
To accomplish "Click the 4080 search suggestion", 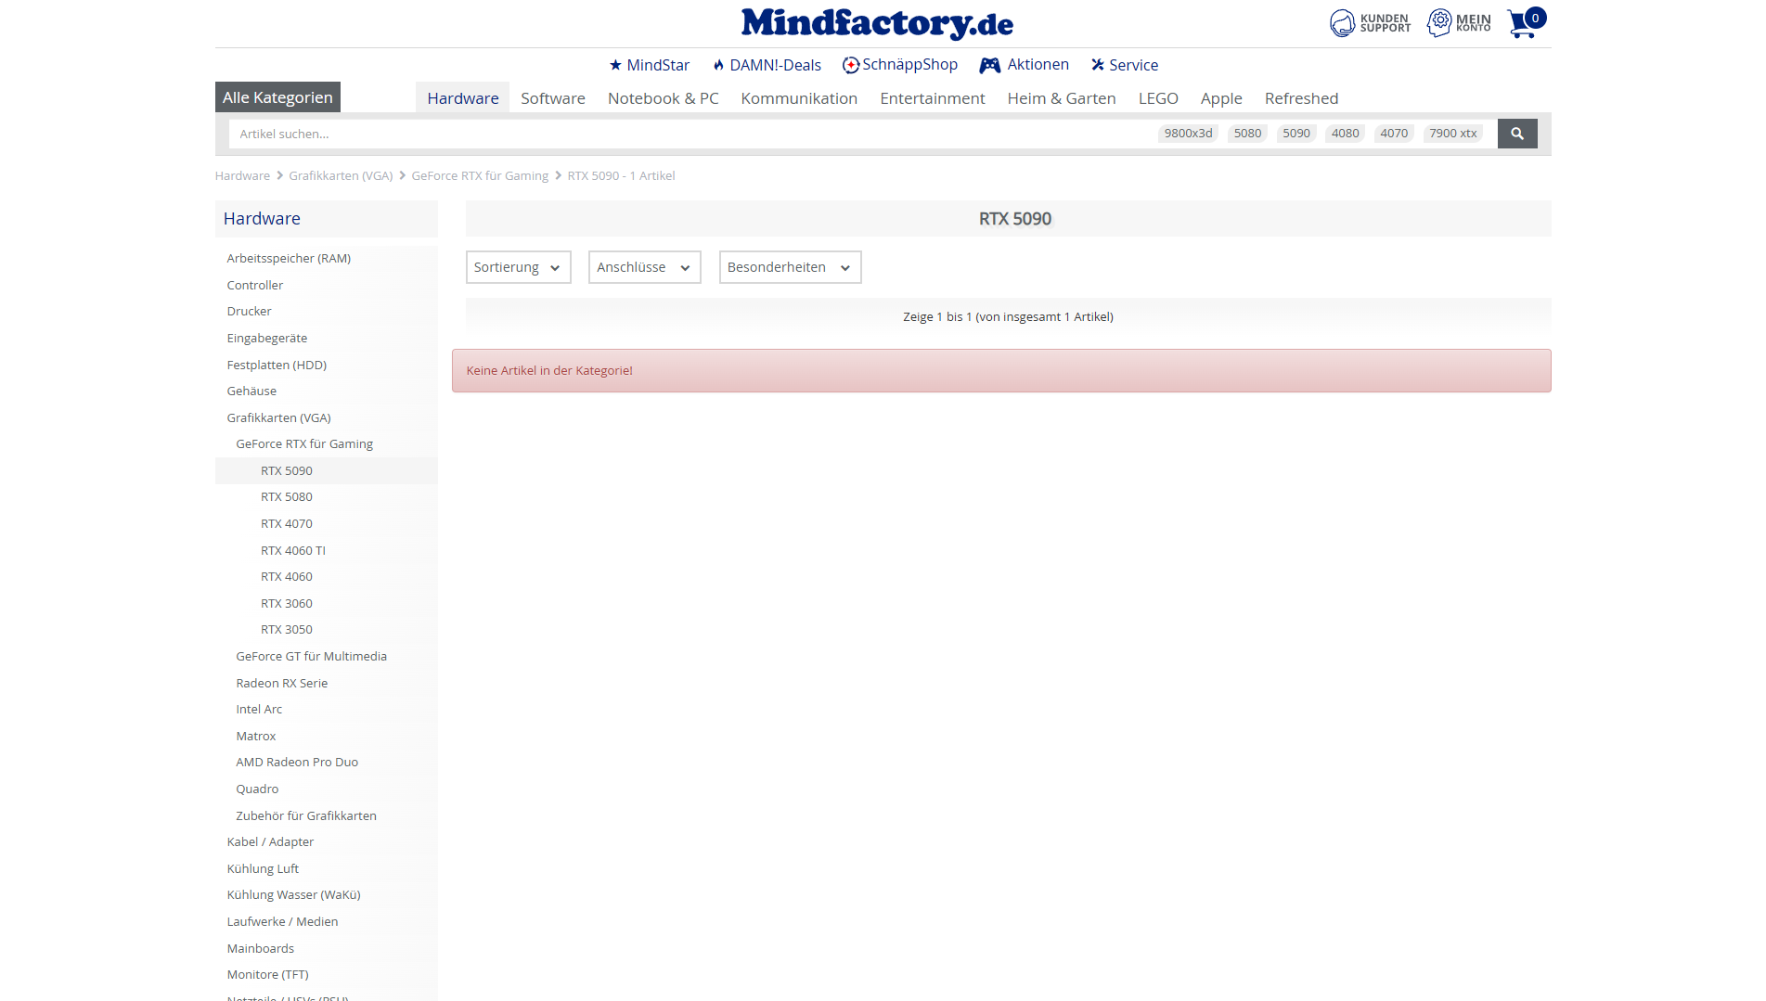I will tap(1345, 134).
